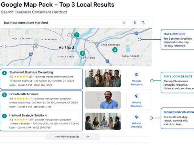Click green badge 3 beside Hartford Strategic
Image resolution: width=194 pixels, height=145 pixels.
tap(5, 116)
